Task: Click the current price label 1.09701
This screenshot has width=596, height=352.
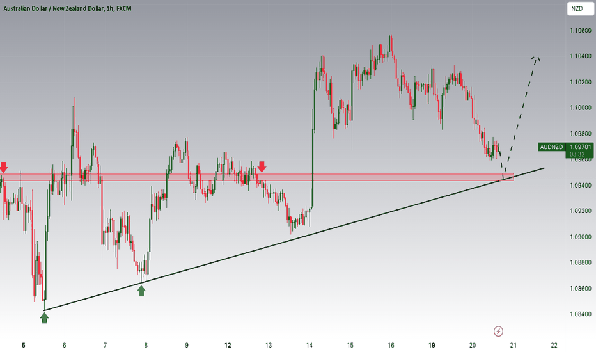Action: click(x=580, y=147)
